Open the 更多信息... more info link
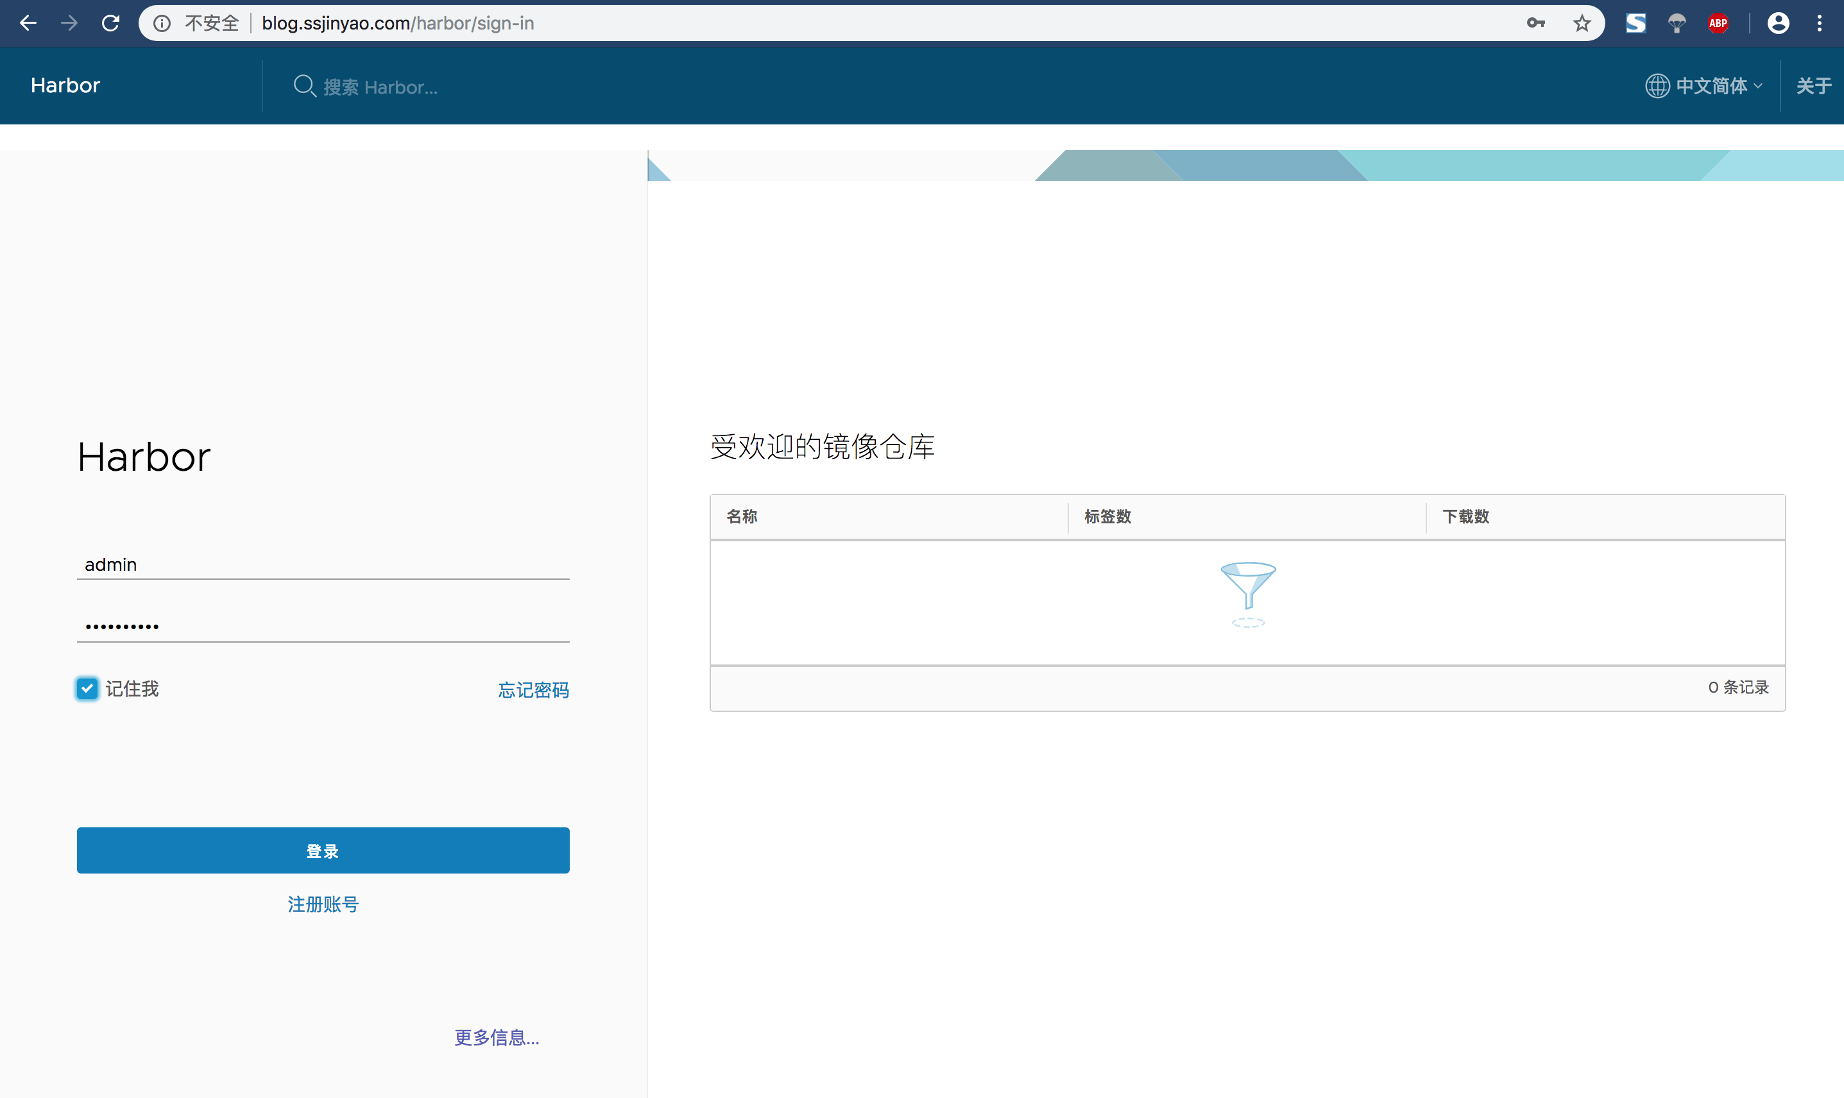This screenshot has width=1844, height=1098. coord(497,1037)
